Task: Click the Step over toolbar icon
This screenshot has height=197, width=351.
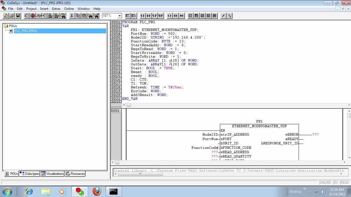Action: (x=39, y=16)
